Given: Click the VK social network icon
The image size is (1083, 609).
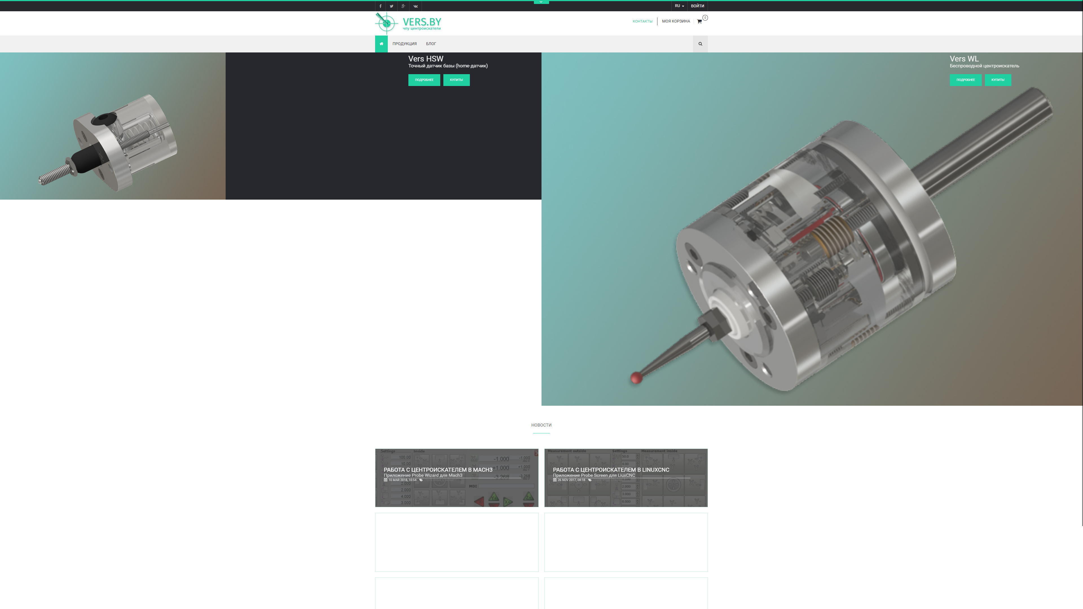Looking at the screenshot, I should click(x=415, y=6).
